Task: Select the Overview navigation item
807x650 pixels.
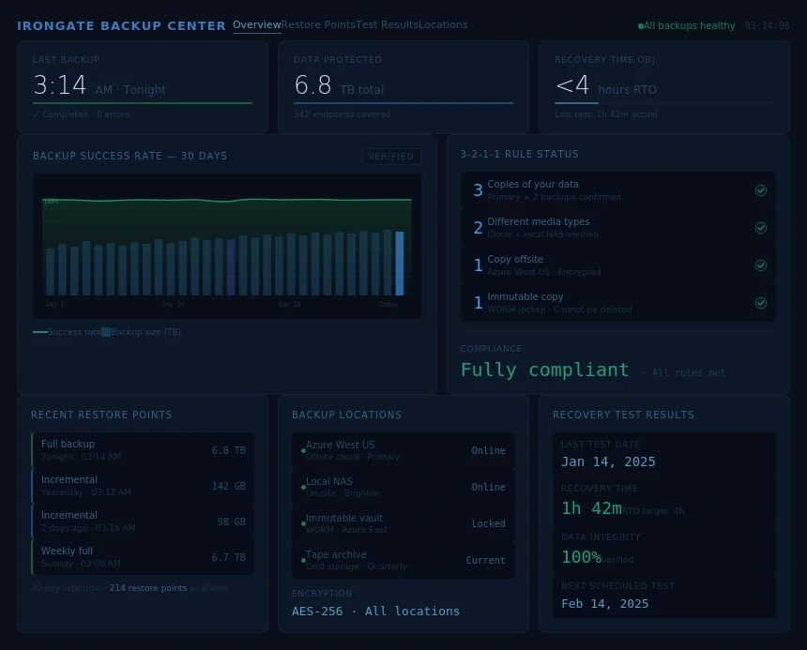Action: pyautogui.click(x=256, y=24)
